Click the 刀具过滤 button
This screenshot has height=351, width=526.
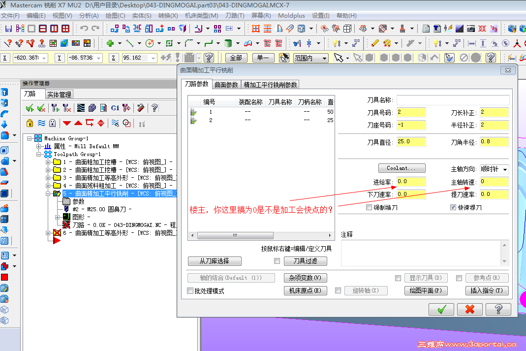click(x=306, y=261)
